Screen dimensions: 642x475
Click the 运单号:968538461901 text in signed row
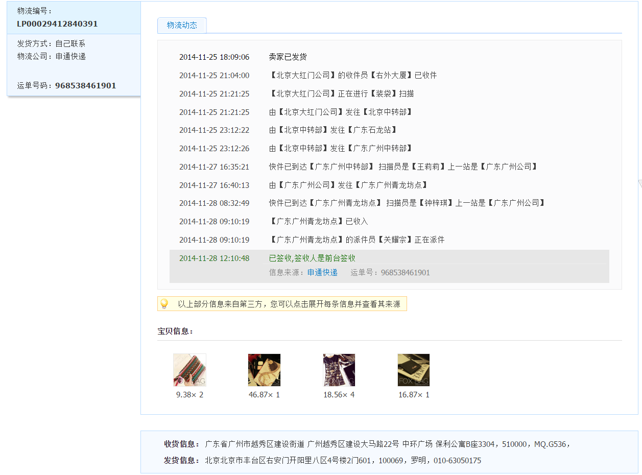[390, 273]
